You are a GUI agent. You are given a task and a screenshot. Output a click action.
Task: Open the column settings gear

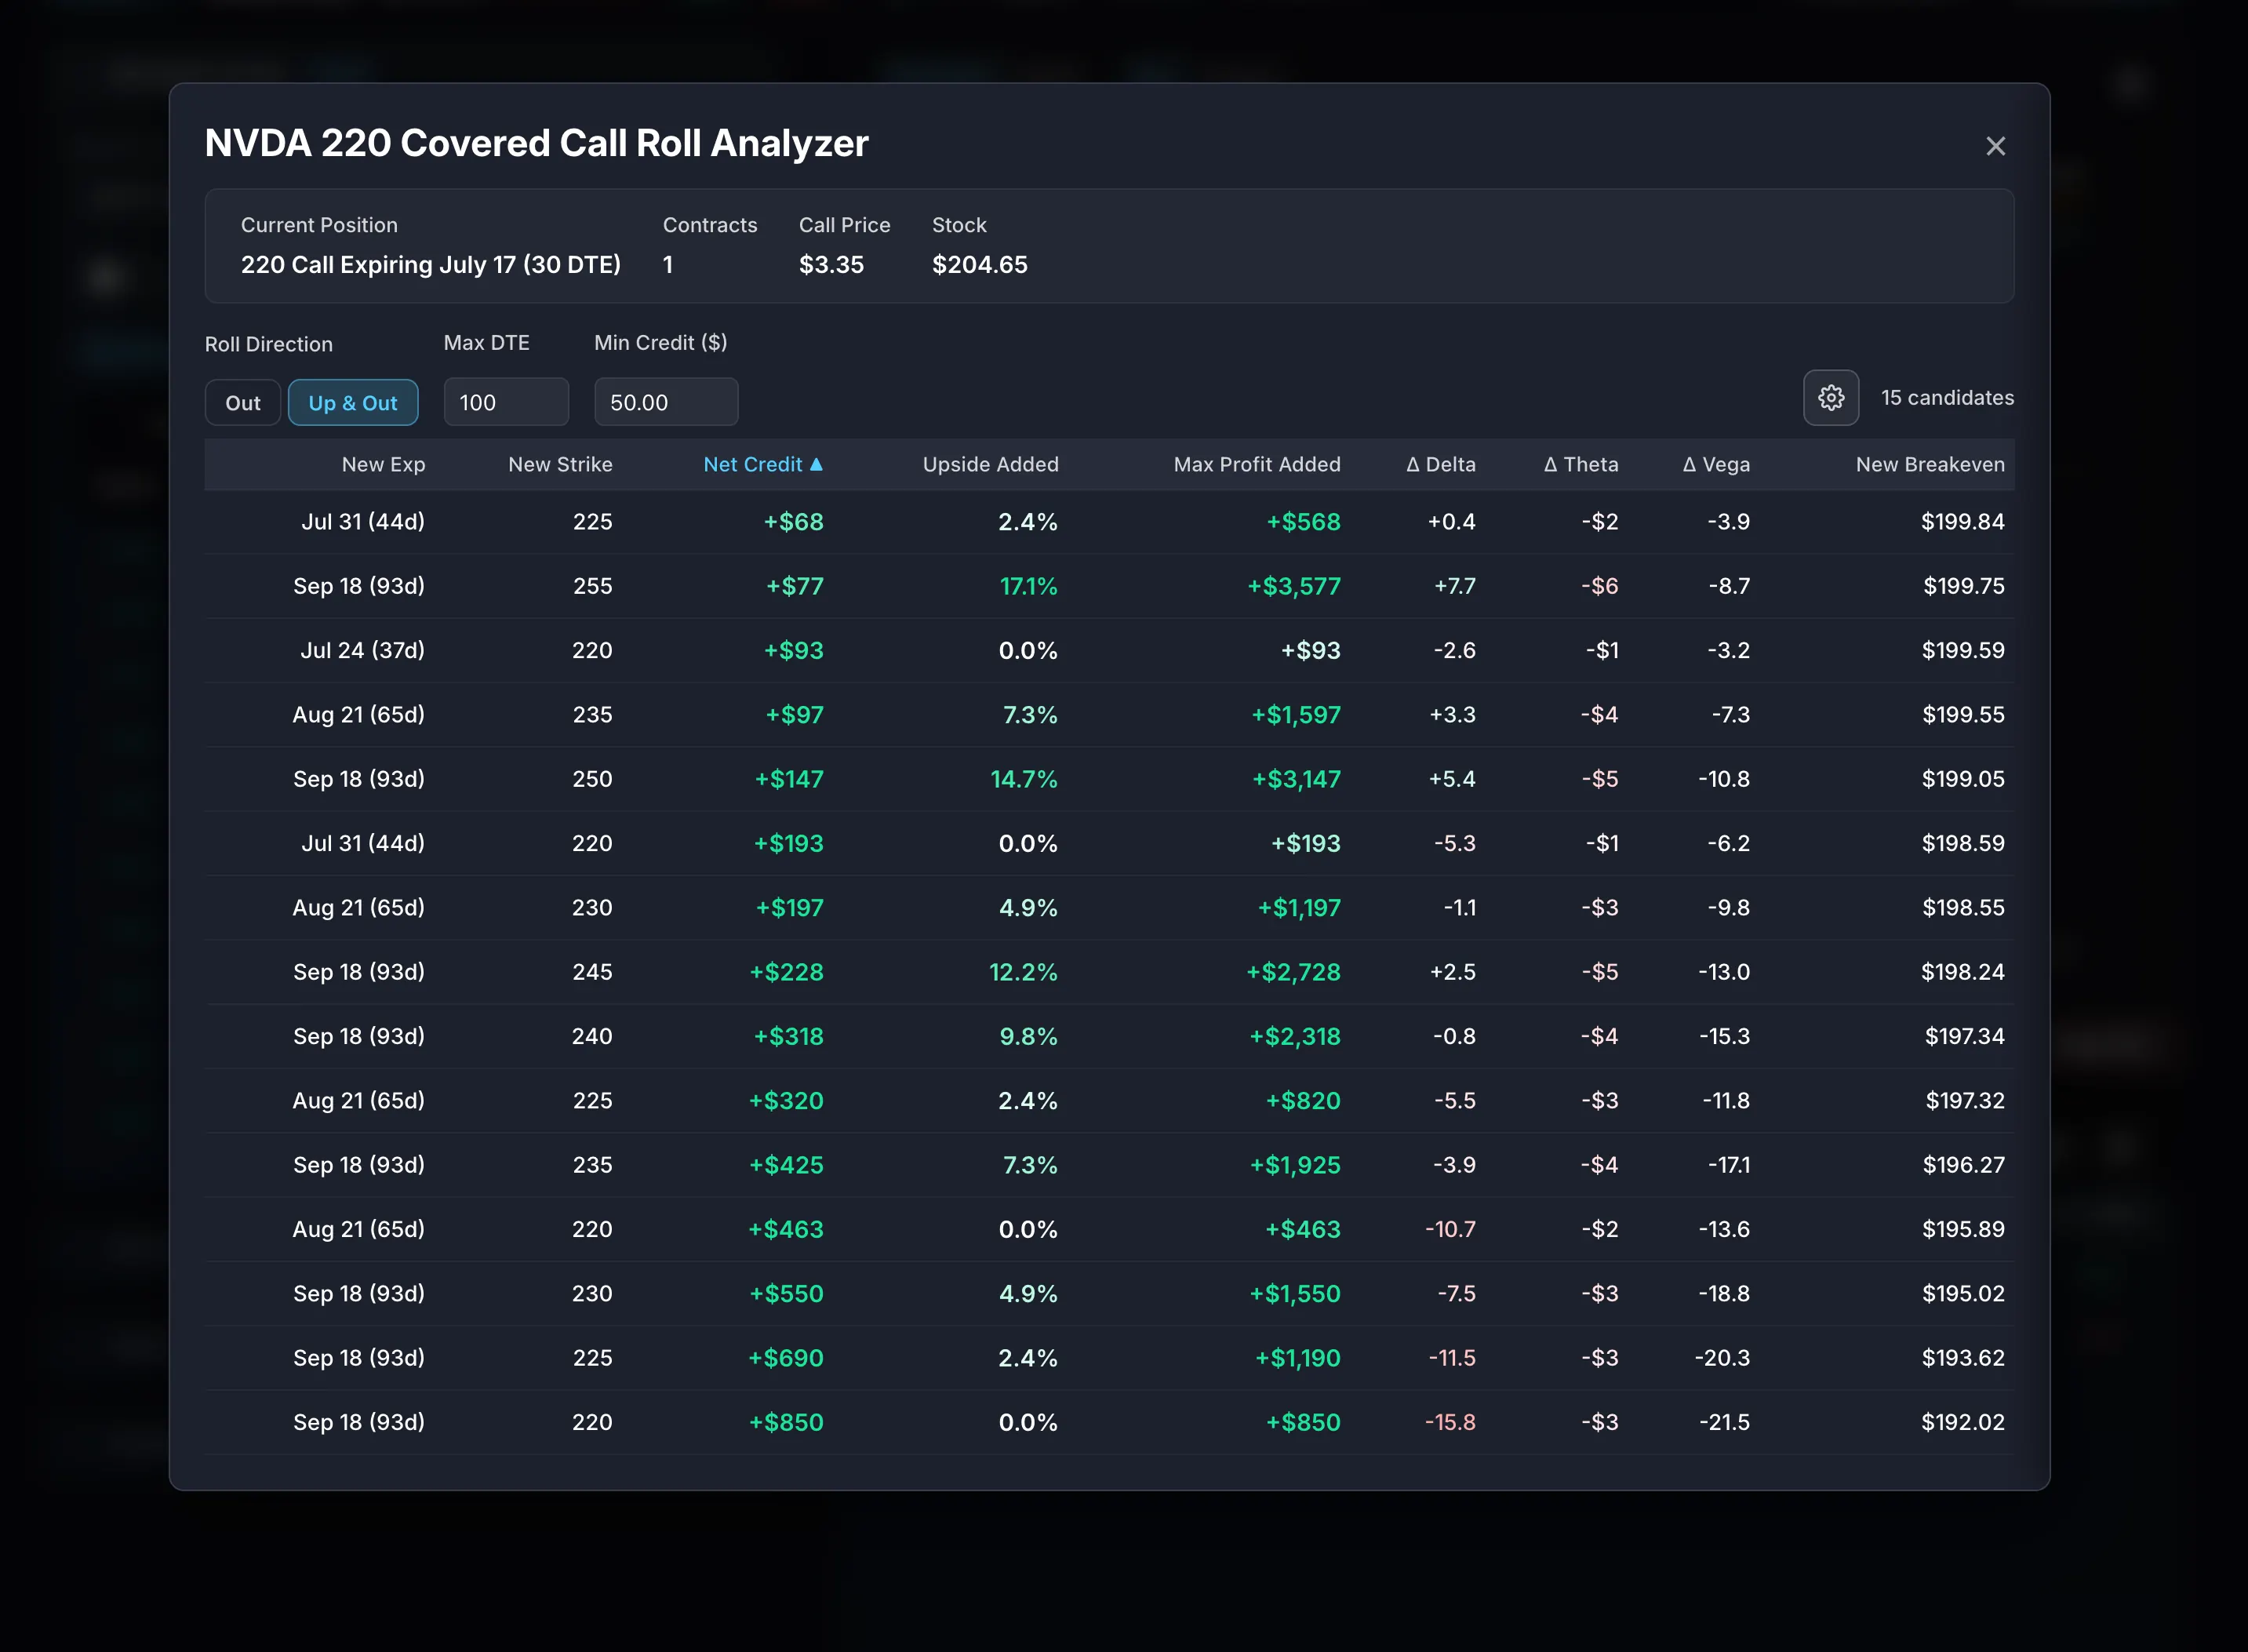tap(1831, 398)
